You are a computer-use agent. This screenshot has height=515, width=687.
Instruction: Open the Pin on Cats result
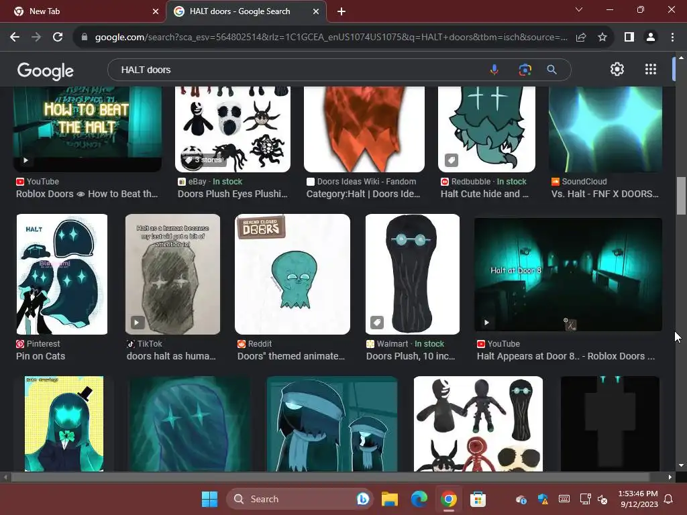(40, 356)
